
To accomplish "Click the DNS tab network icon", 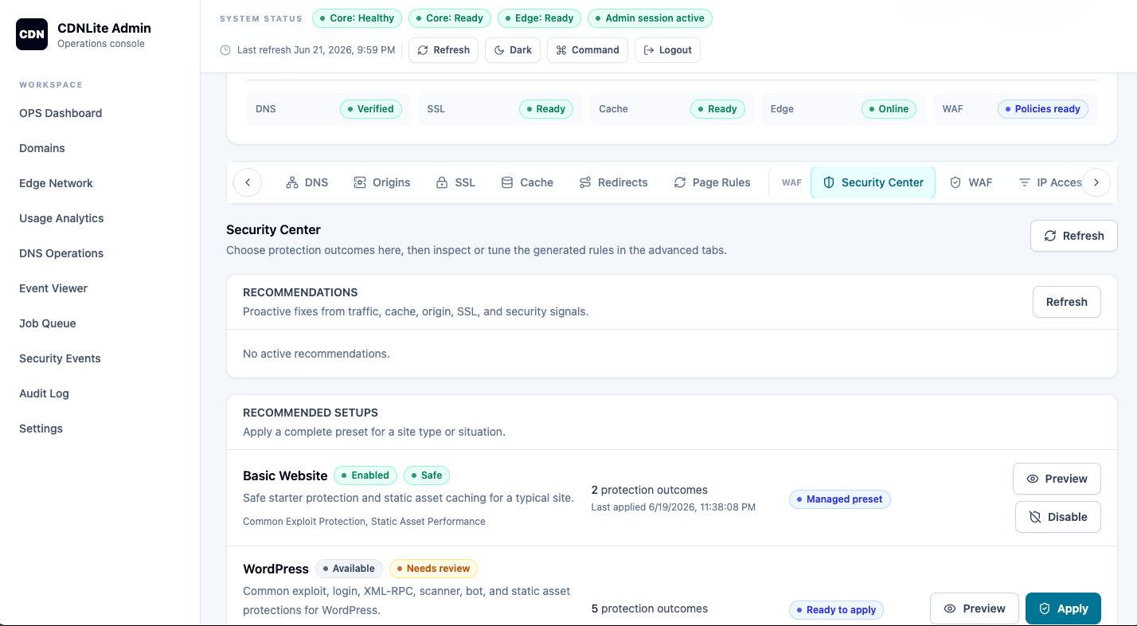I will tap(292, 182).
